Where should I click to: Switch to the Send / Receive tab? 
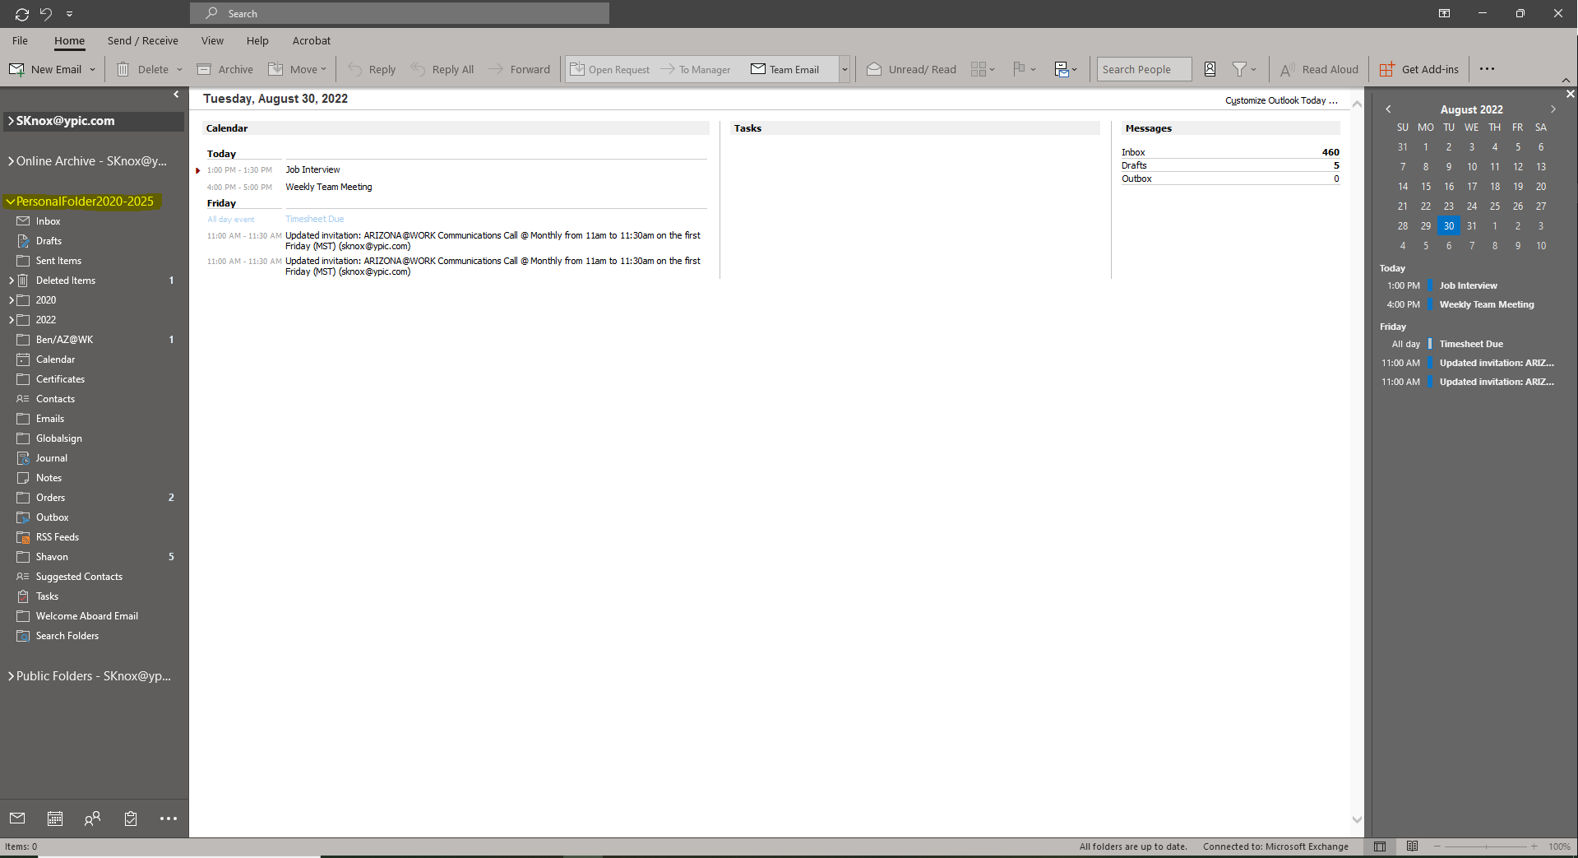tap(142, 40)
